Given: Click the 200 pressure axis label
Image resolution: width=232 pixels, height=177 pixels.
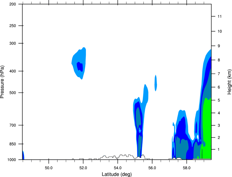Looking at the screenshot, I should (13, 4).
